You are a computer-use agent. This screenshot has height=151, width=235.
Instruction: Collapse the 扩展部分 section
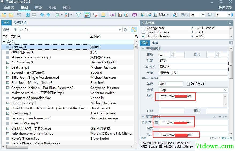143,116
